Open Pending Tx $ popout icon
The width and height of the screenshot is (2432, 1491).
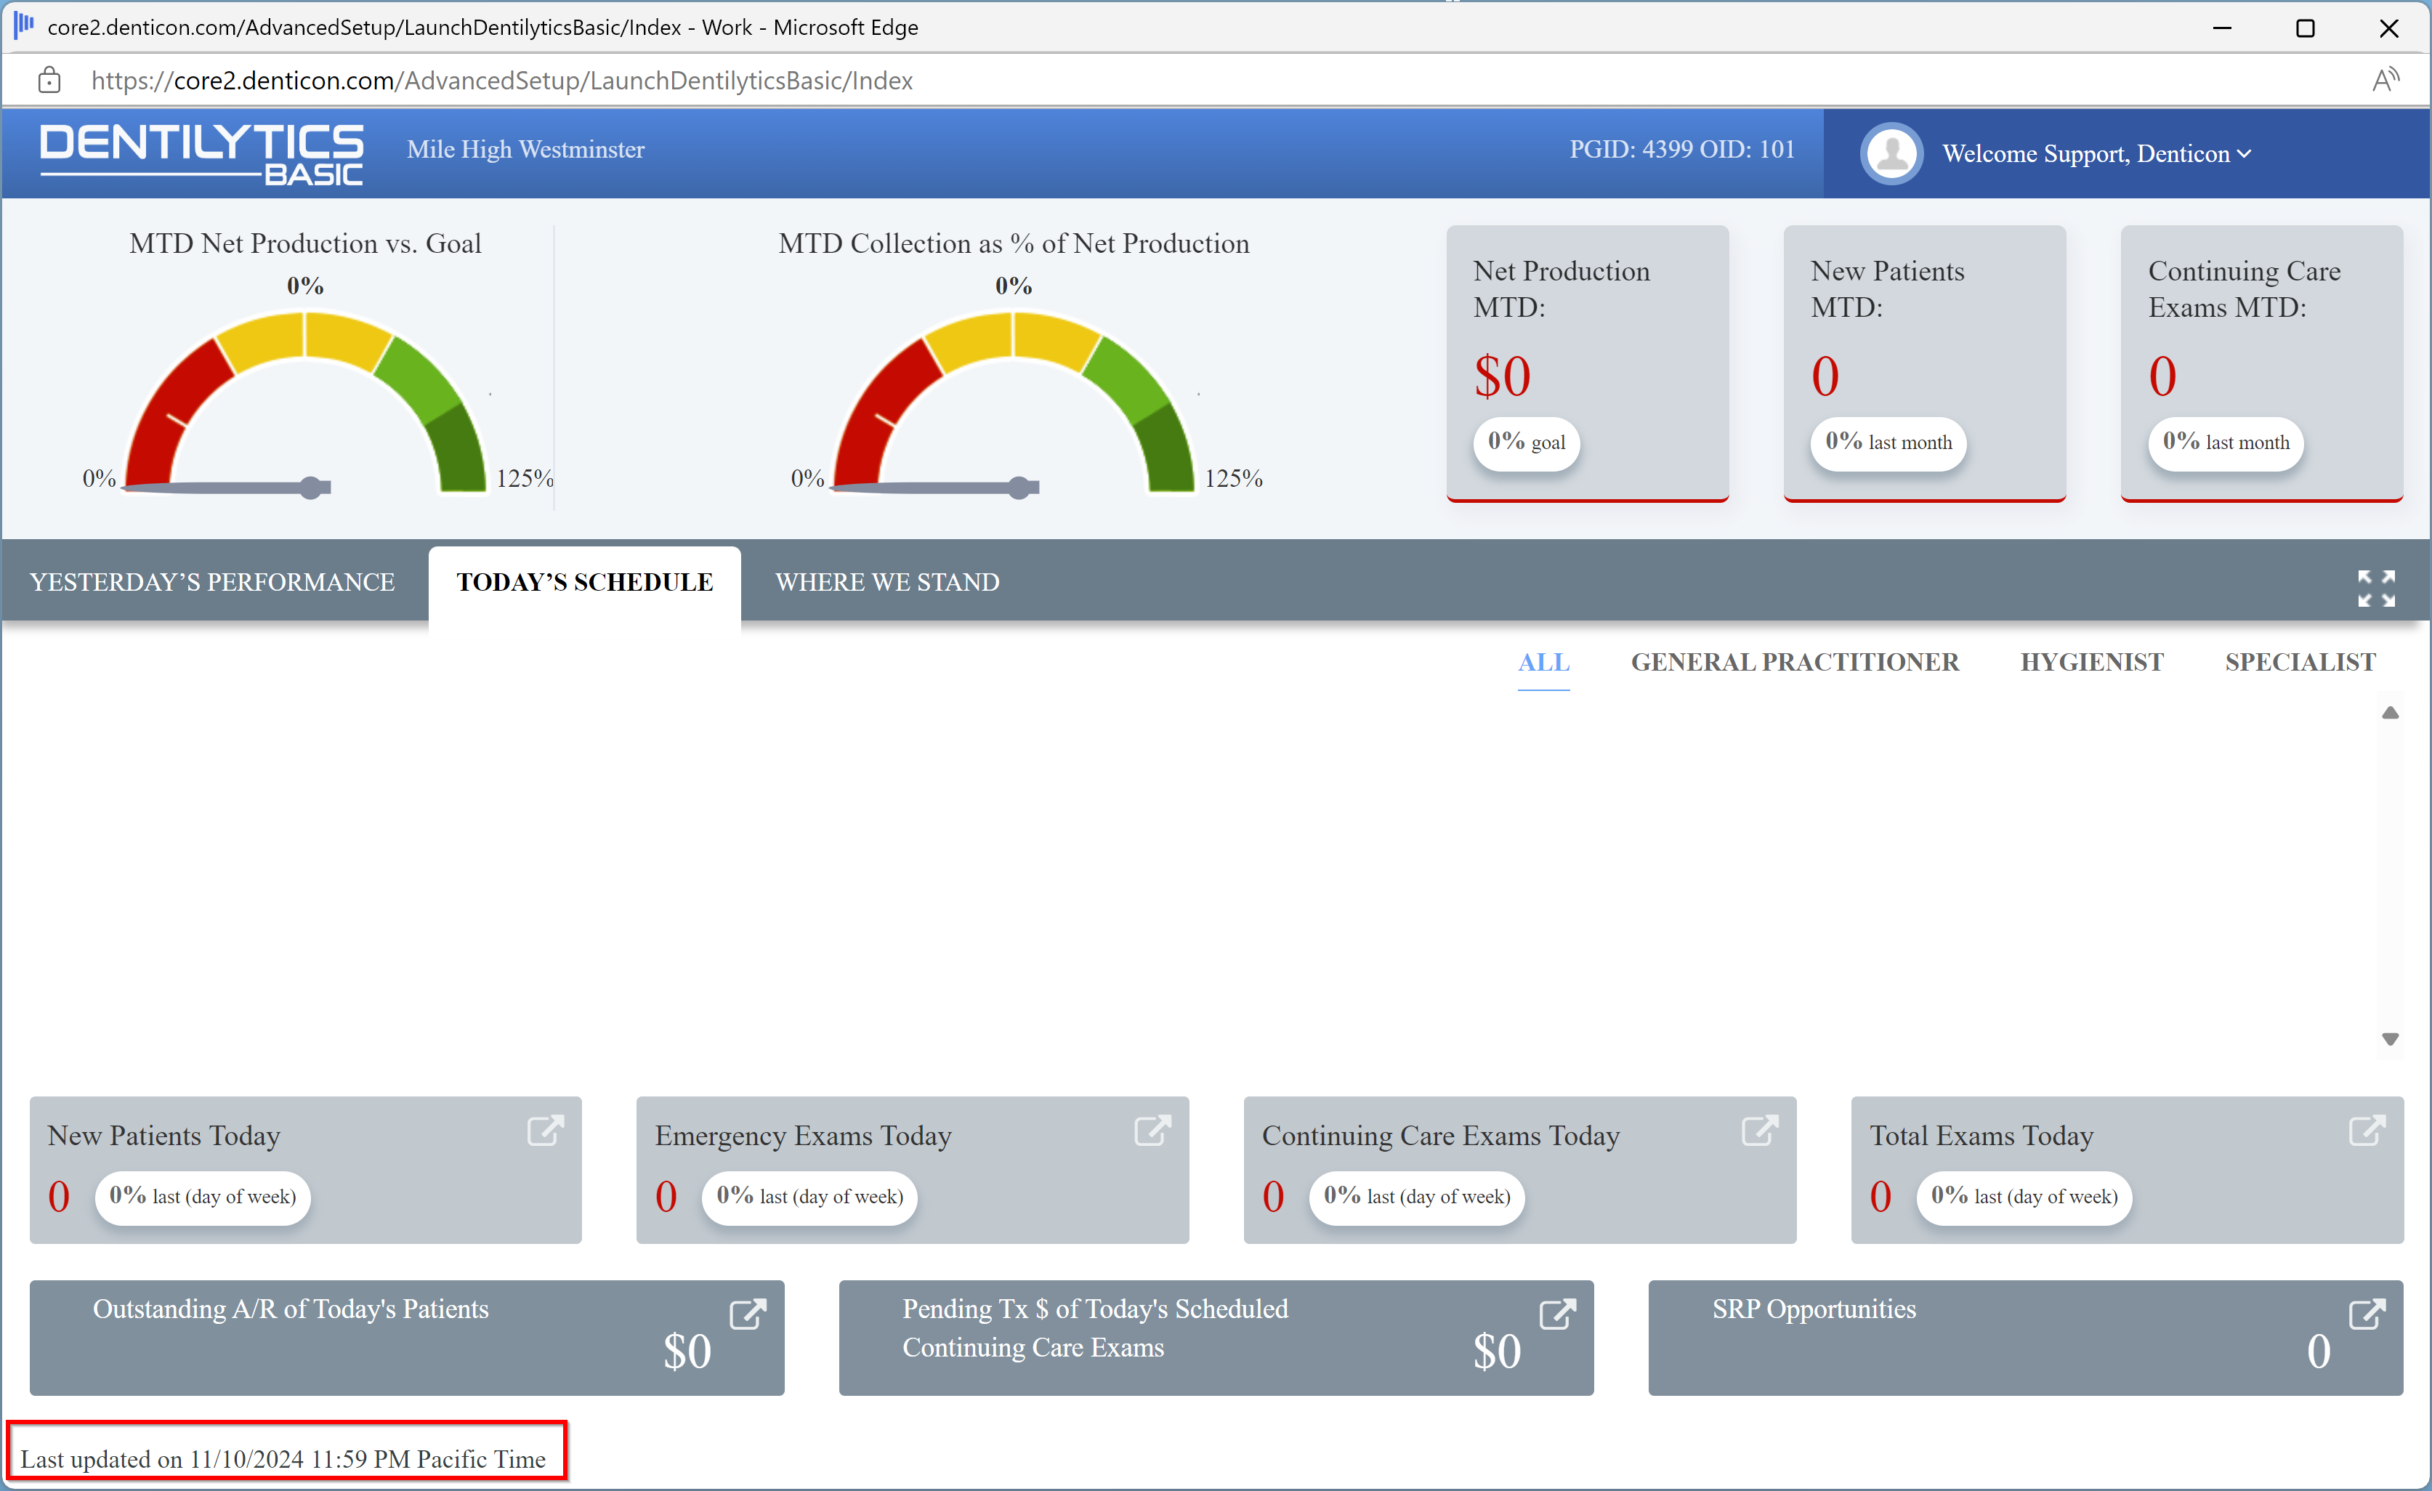pos(1557,1314)
